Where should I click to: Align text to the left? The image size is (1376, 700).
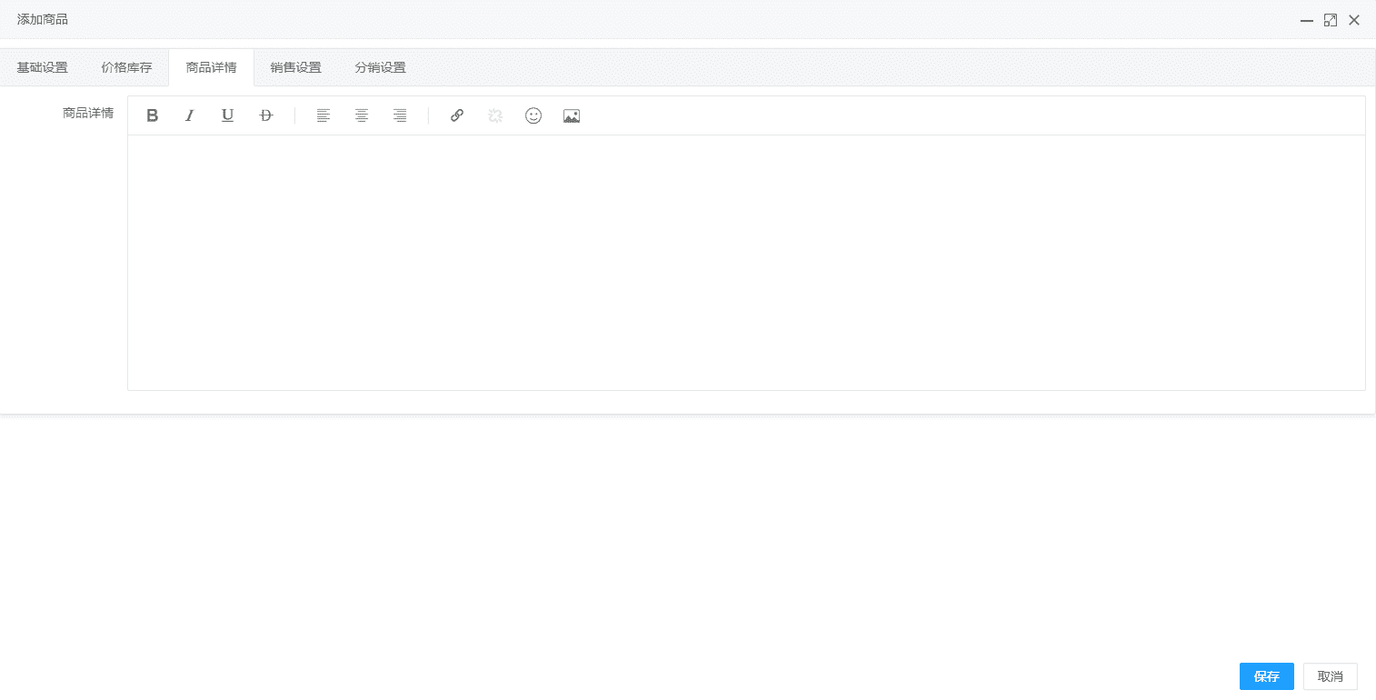pyautogui.click(x=324, y=115)
